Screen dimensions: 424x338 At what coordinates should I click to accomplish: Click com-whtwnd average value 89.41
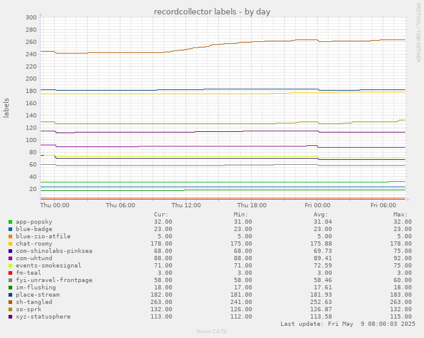pyautogui.click(x=323, y=258)
